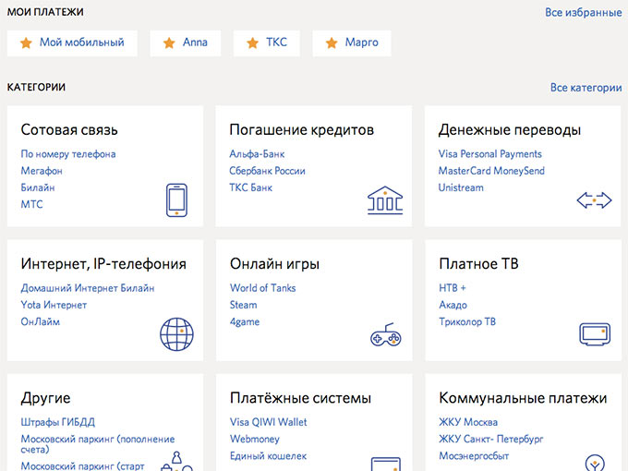Screen dimensions: 628x471
Task: Open the Anna favorite payment
Action: click(185, 42)
